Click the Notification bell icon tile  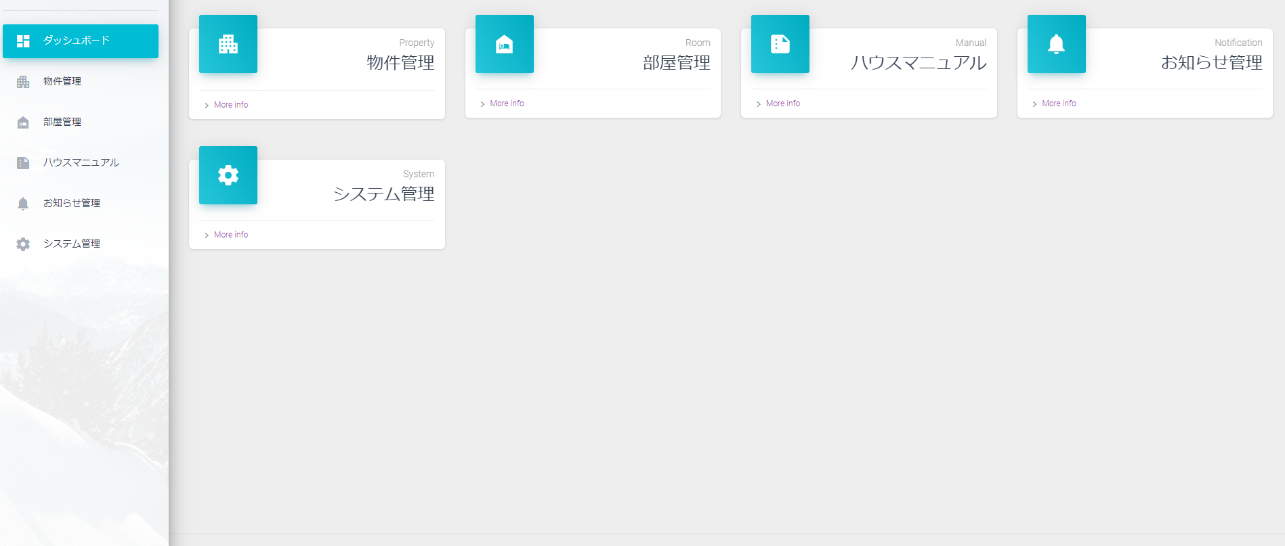[x=1056, y=45]
